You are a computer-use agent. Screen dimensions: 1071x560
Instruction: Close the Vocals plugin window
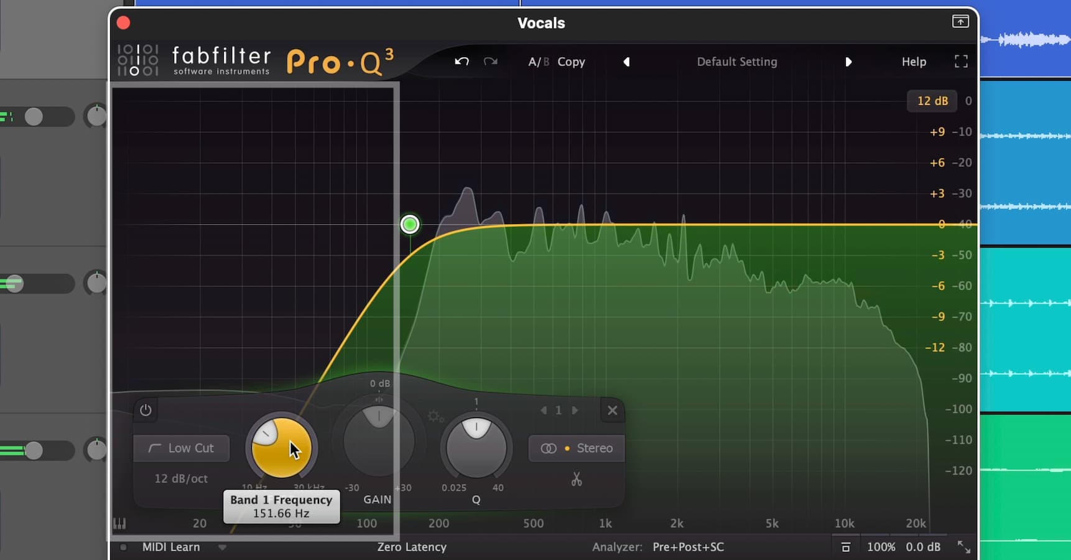[x=123, y=23]
